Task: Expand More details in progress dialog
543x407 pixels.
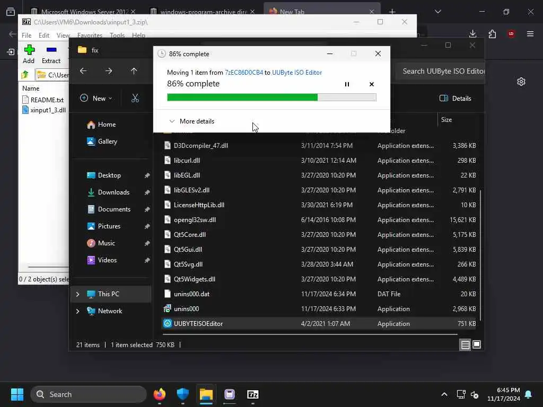Action: [x=191, y=121]
